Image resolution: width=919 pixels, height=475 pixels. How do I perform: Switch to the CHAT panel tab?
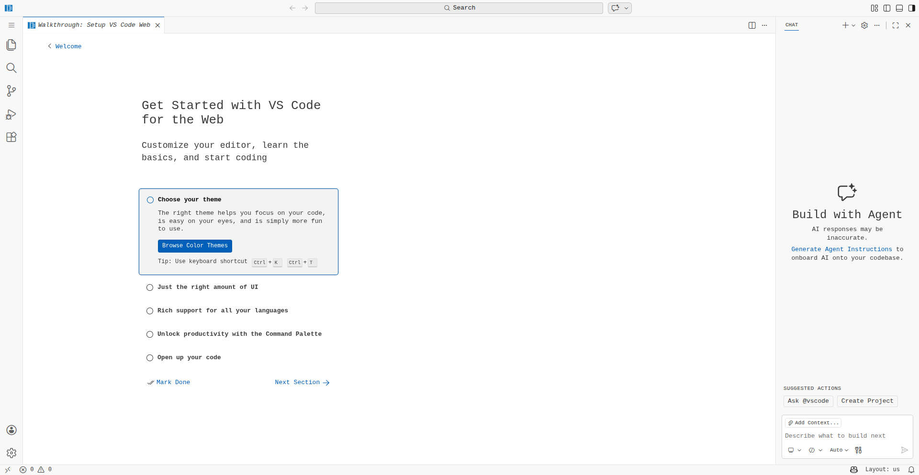pyautogui.click(x=792, y=25)
